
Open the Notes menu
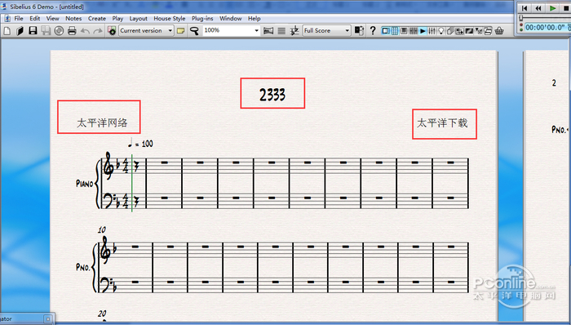[x=73, y=18]
